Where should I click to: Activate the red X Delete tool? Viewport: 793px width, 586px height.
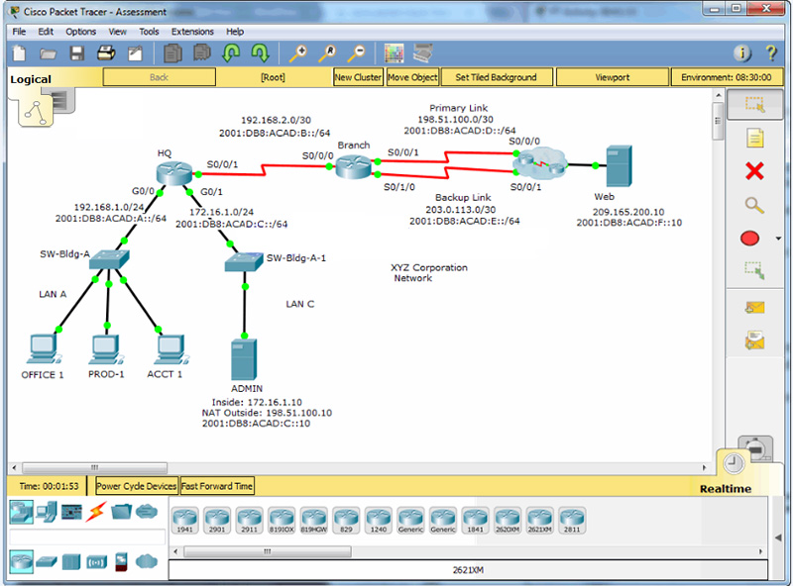click(x=754, y=171)
